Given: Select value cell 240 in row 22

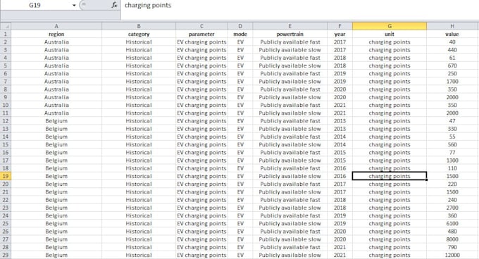Looking at the screenshot, I should (x=452, y=200).
